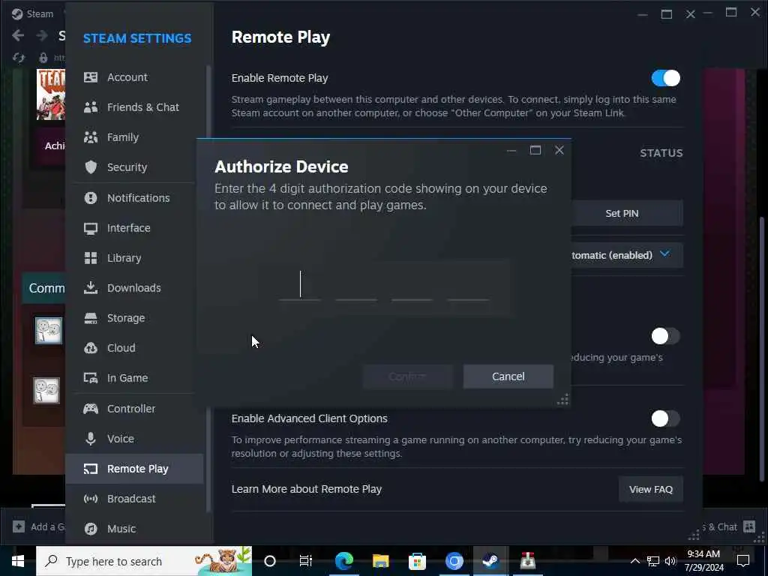The width and height of the screenshot is (768, 576).
Task: Click Team Fortress game thumbnail
Action: coord(51,94)
